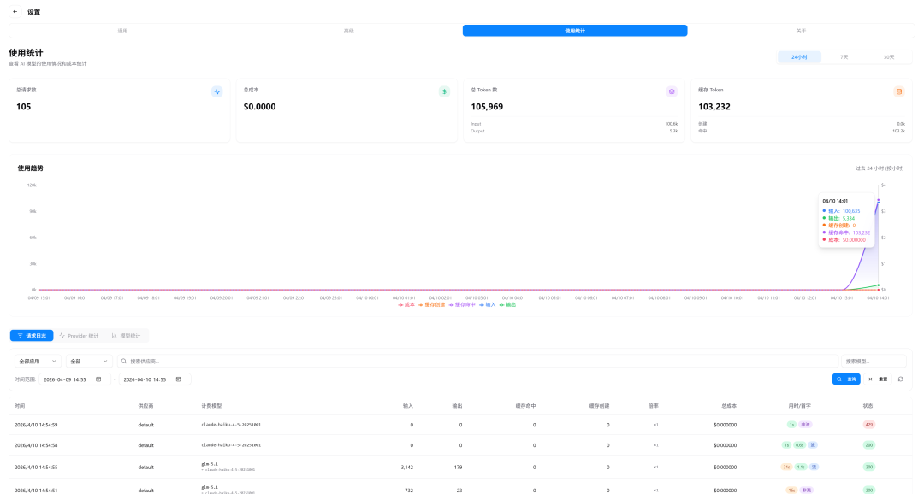924x494 pixels.
Task: Click the purple 总 Token 数 card icon
Action: 672,91
